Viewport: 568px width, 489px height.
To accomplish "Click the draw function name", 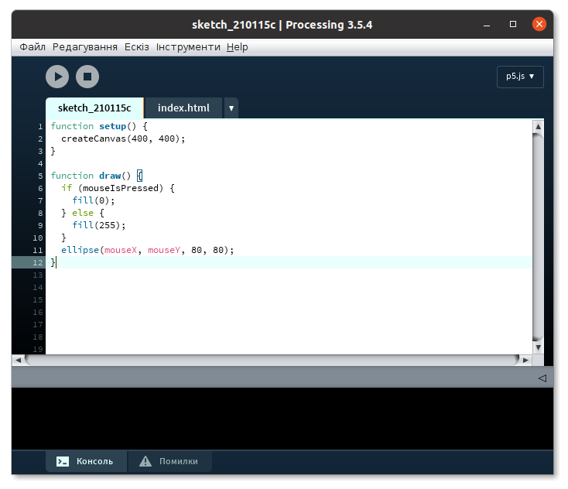I will [x=110, y=176].
